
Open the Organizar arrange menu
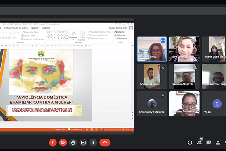point(73,35)
